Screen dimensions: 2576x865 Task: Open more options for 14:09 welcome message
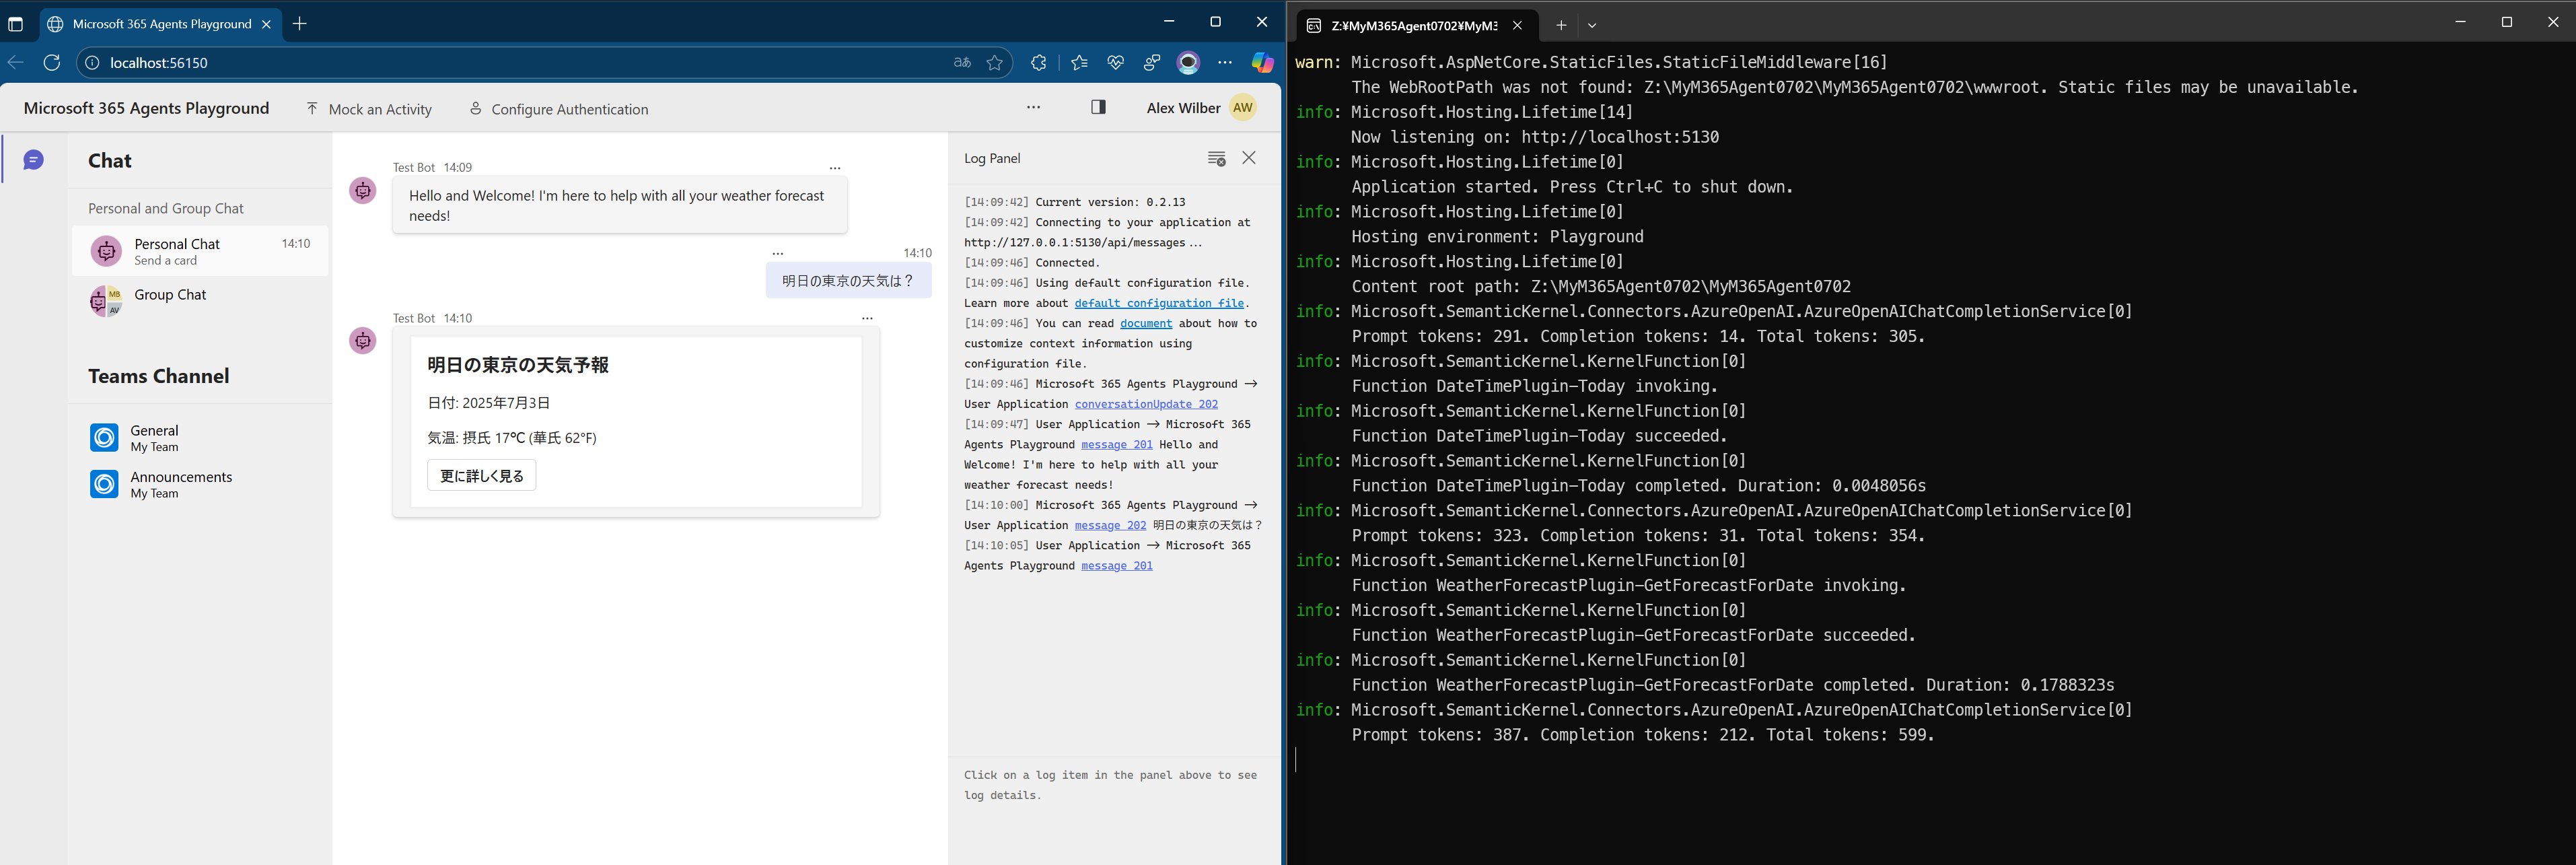[835, 168]
